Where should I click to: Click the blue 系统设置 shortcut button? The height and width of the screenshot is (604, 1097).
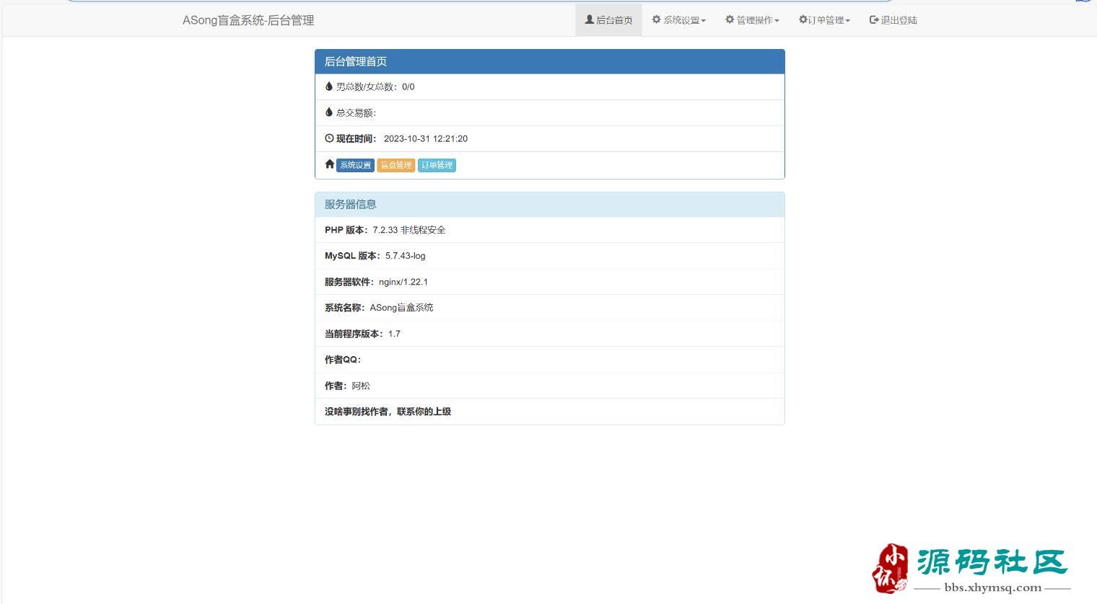[x=355, y=165]
